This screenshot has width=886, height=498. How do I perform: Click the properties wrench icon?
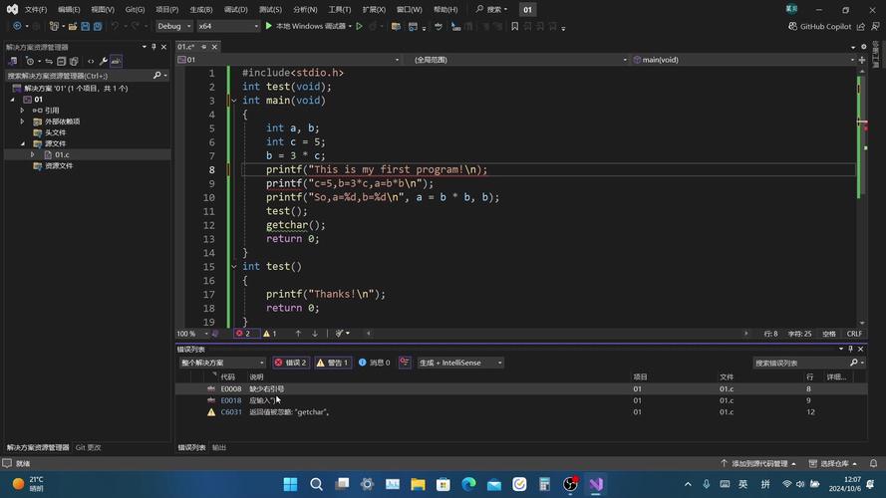point(104,61)
